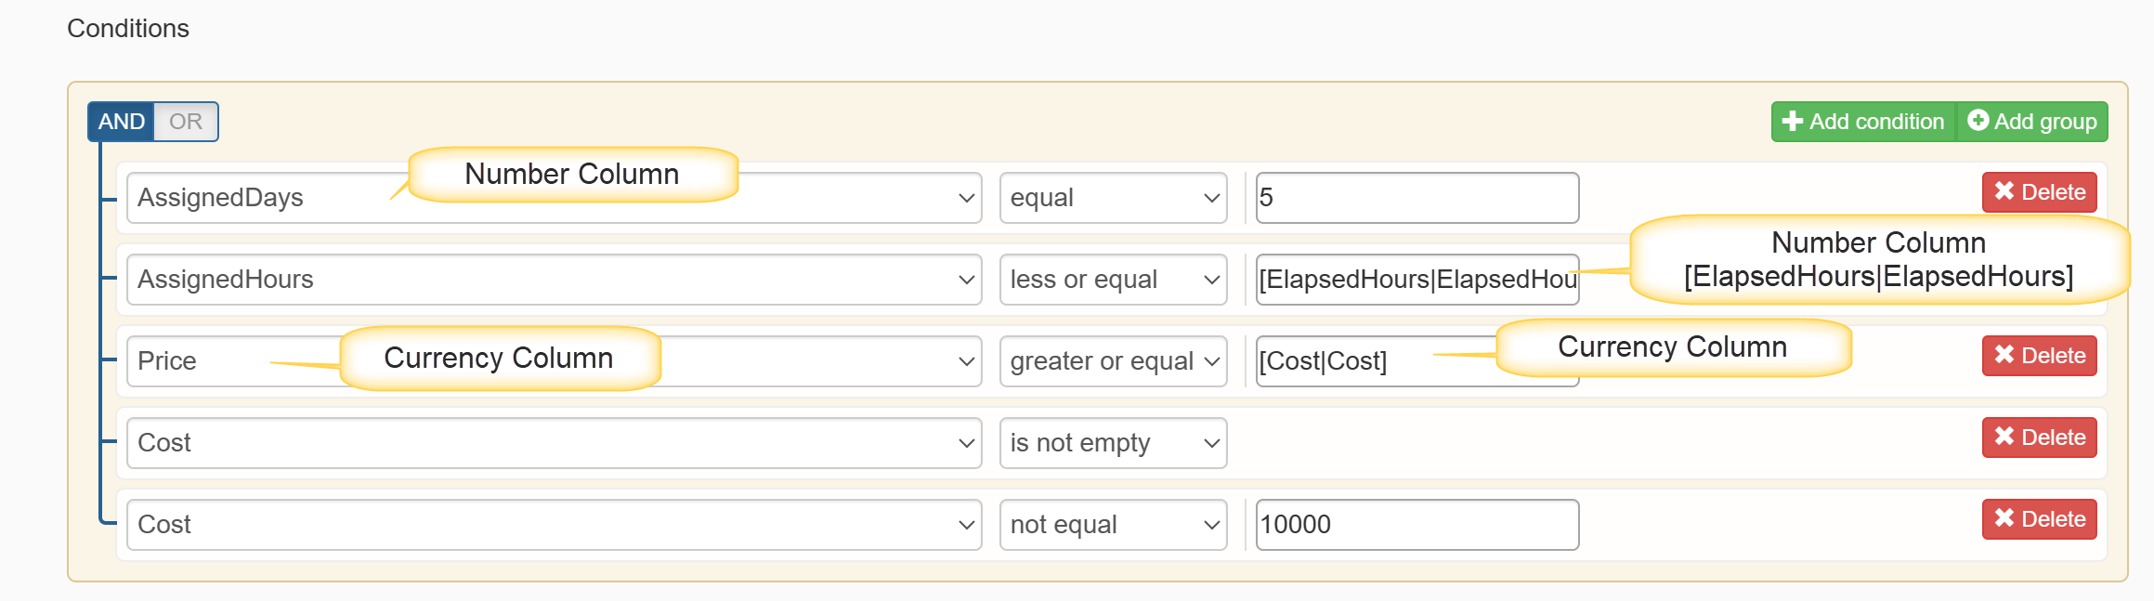Open the 'is not empty' operator dropdown
Image resolution: width=2154 pixels, height=601 pixels.
1113,443
